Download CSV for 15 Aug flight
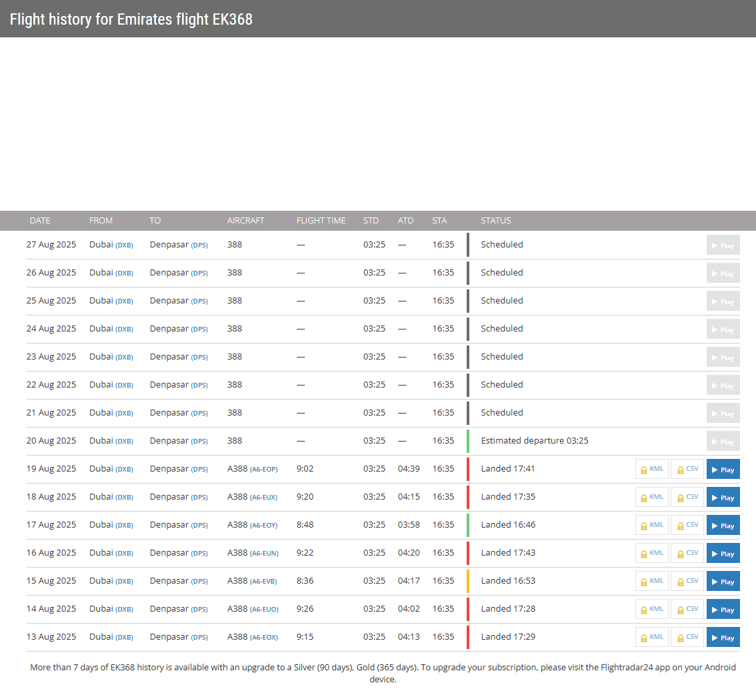This screenshot has width=756, height=691. pyautogui.click(x=687, y=582)
